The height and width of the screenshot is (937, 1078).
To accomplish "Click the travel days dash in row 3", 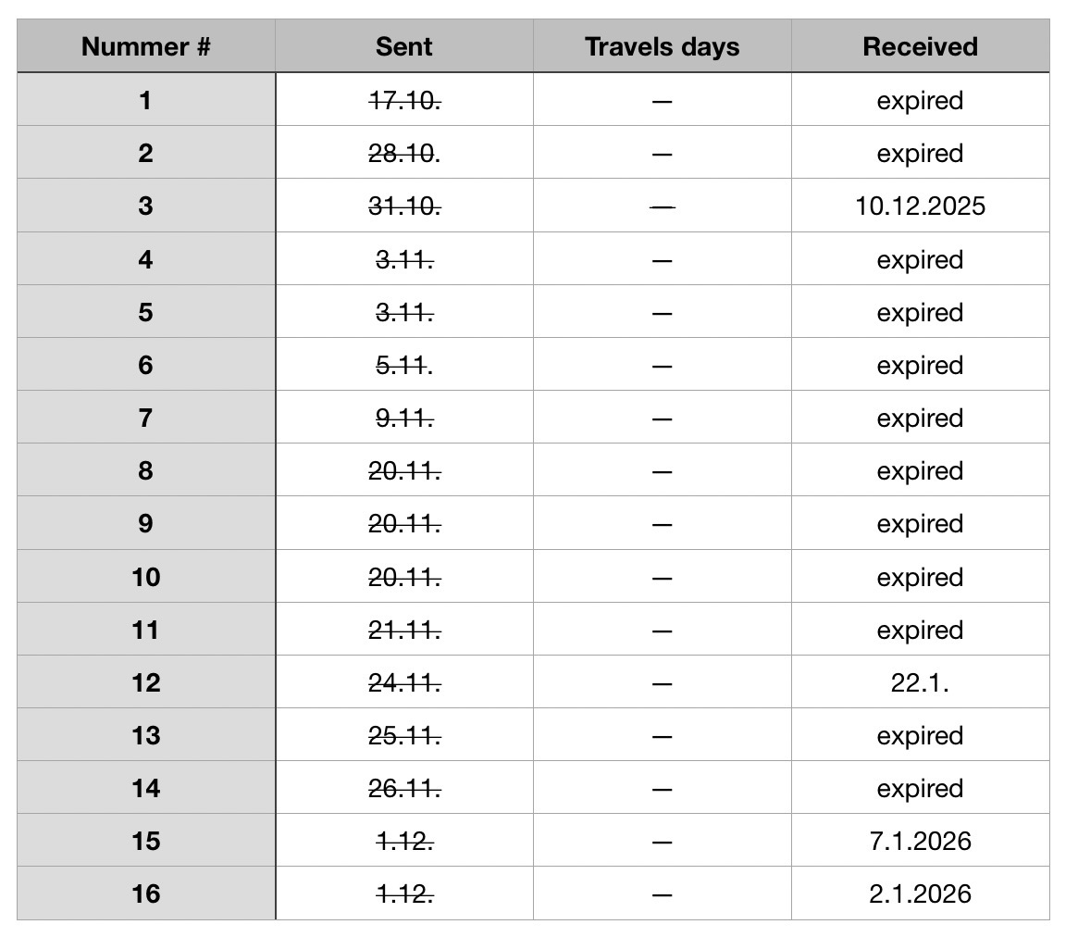I will point(662,206).
